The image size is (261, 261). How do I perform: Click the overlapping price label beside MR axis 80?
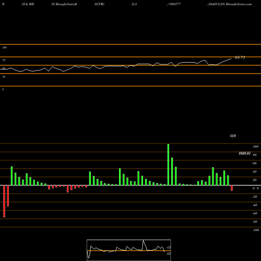(x=245, y=153)
